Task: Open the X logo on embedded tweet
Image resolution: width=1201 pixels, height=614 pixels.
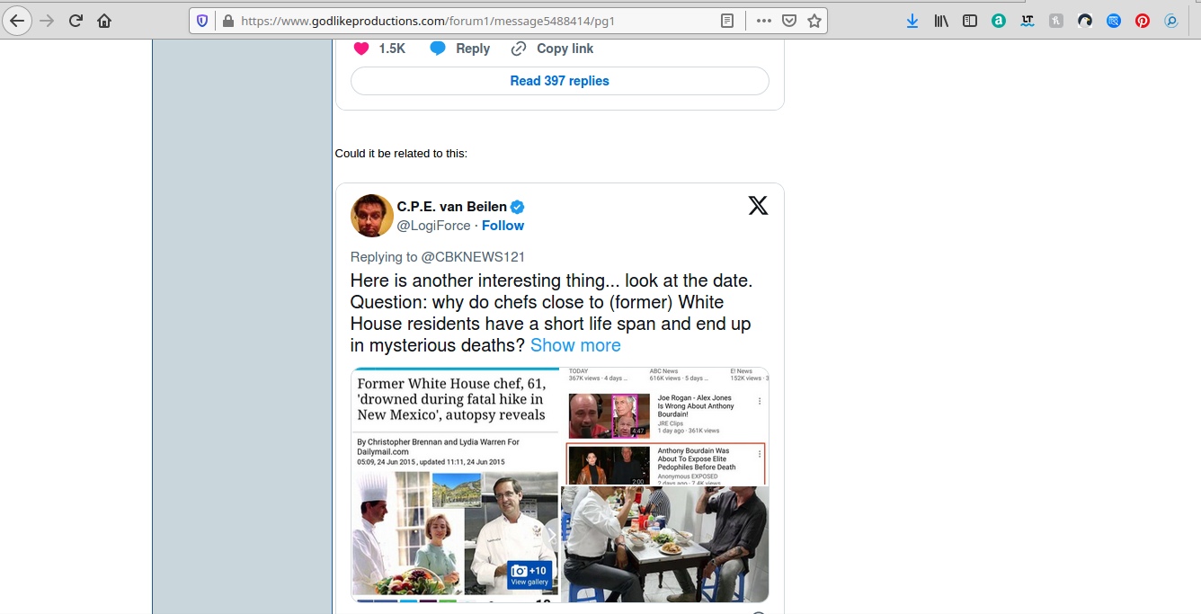Action: [x=758, y=206]
